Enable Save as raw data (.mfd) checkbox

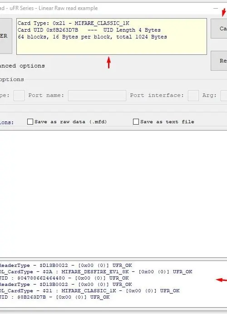[30, 121]
